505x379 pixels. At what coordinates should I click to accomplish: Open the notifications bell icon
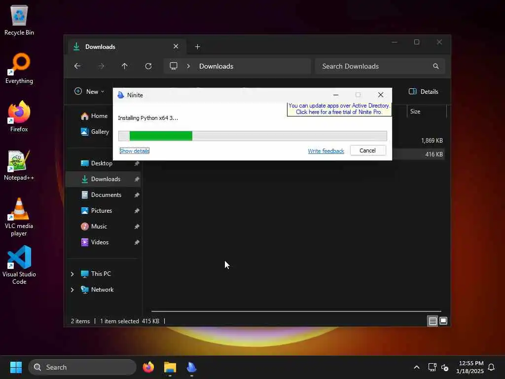pos(491,367)
